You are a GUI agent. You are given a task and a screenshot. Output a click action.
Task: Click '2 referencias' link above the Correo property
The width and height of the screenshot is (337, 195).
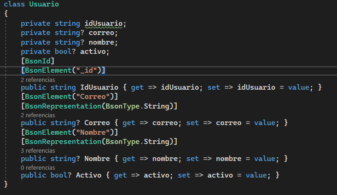tap(38, 115)
